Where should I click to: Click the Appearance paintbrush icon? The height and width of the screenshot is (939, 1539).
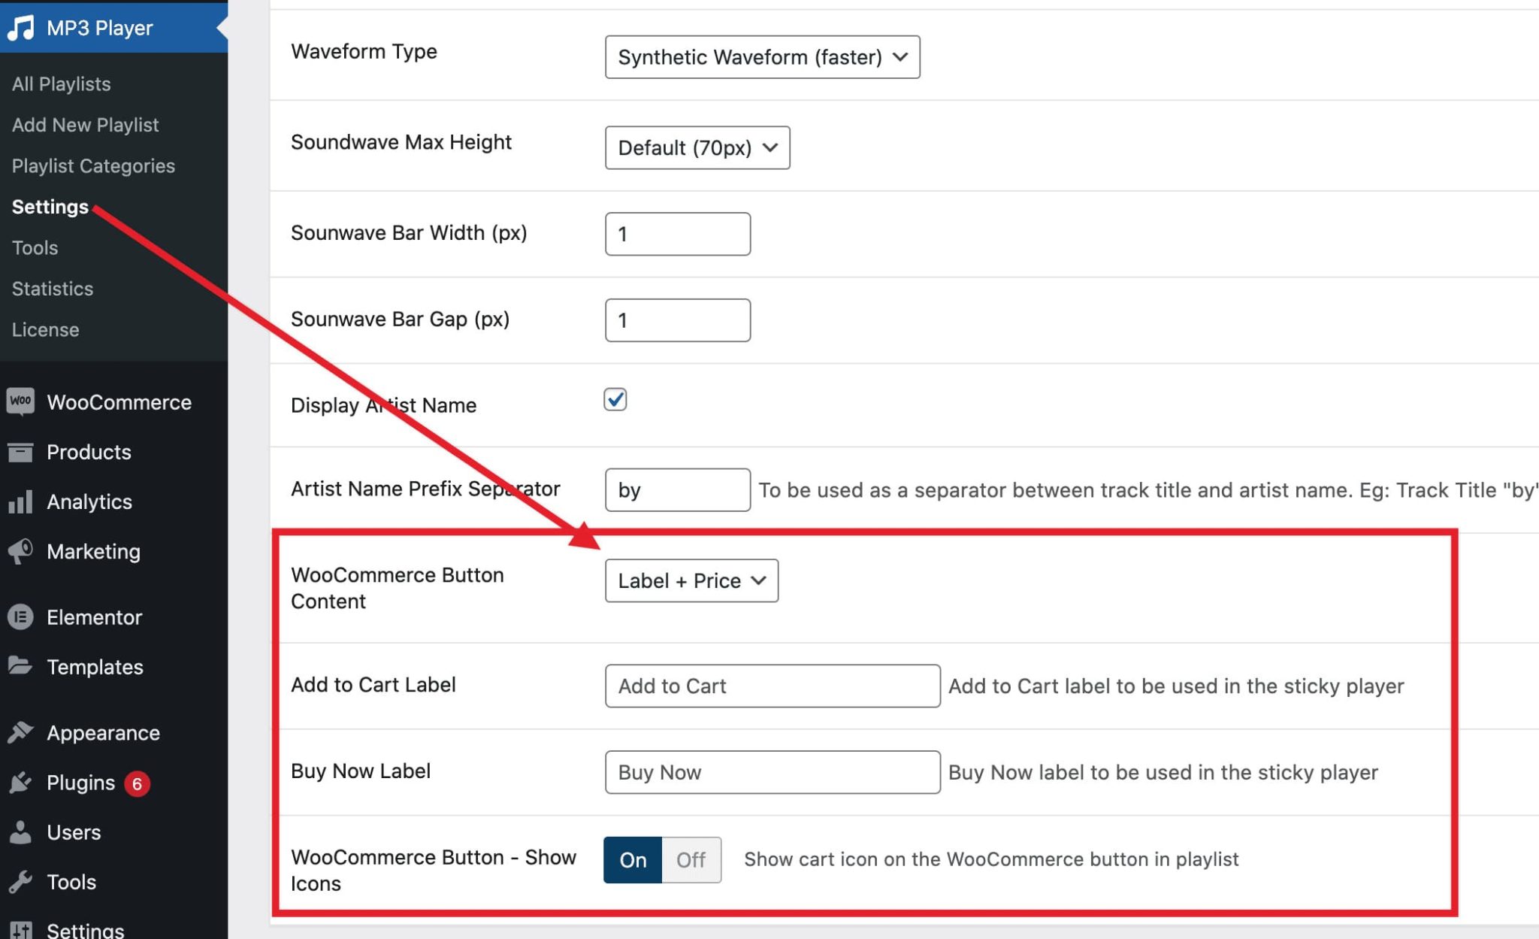[20, 732]
